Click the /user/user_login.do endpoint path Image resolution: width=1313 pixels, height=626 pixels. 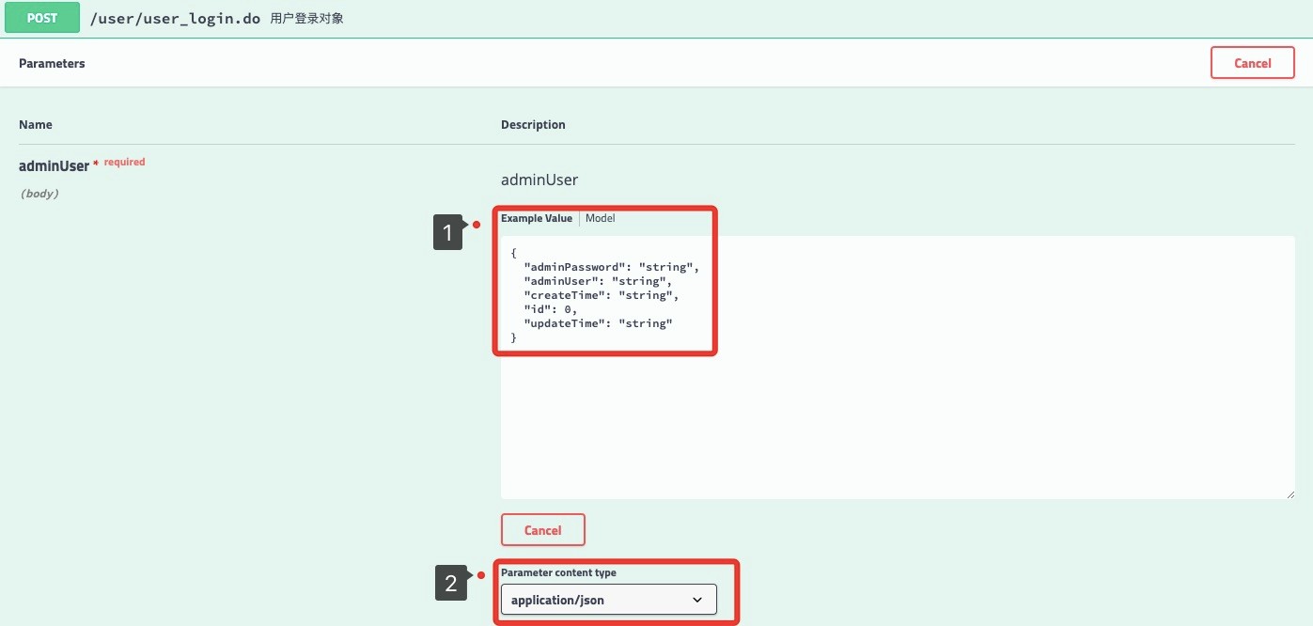click(175, 18)
